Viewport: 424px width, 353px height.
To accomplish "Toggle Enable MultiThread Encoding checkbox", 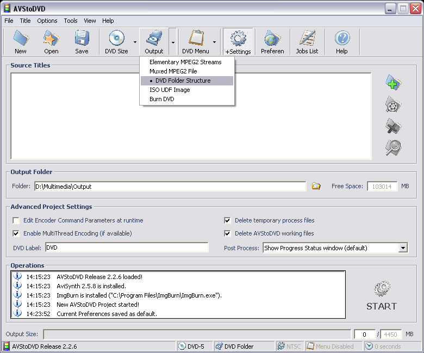I will [x=16, y=233].
